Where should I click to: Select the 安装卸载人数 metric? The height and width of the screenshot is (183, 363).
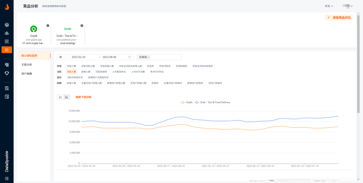[107, 66]
